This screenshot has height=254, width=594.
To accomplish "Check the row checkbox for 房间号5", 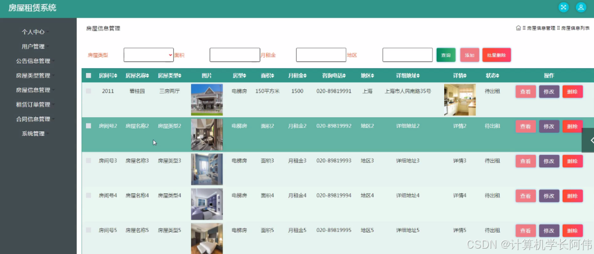I will pyautogui.click(x=88, y=230).
